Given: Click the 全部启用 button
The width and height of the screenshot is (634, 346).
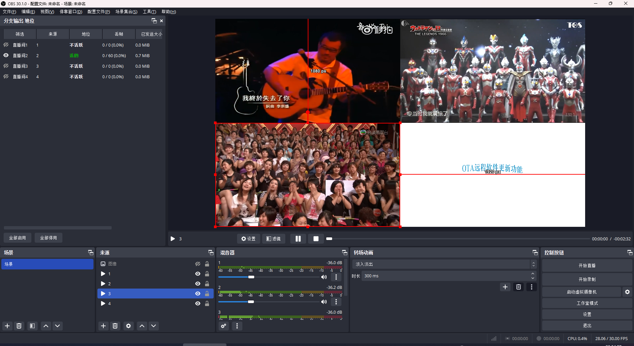Looking at the screenshot, I should point(18,238).
